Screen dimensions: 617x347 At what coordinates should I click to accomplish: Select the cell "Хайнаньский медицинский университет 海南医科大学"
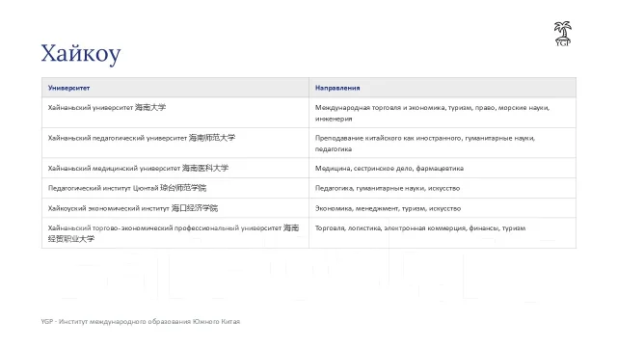[175, 168]
